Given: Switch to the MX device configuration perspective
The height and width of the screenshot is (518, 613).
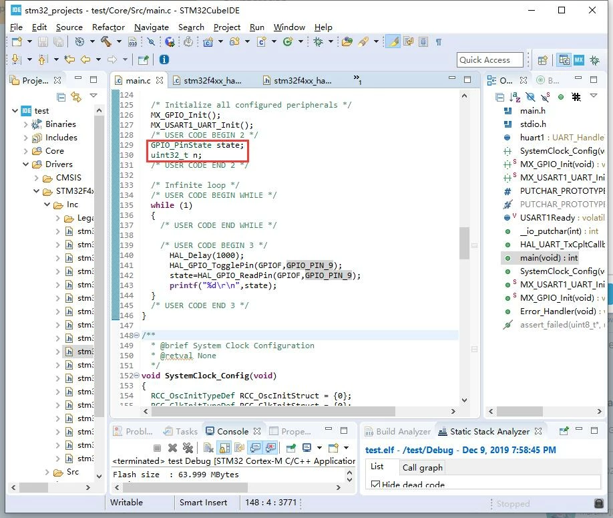Looking at the screenshot, I should (579, 60).
